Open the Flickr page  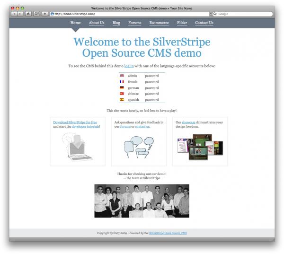182,23
